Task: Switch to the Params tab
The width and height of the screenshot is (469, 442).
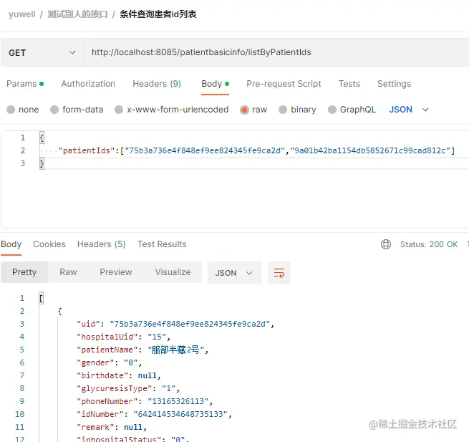Action: (25, 84)
